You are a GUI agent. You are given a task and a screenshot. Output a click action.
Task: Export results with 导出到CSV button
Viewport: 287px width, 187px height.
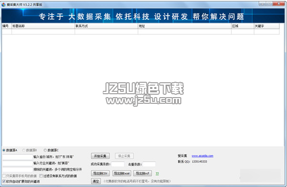(x=100, y=173)
